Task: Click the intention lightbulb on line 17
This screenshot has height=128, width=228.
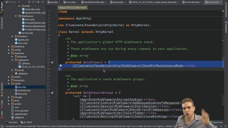Action: pyautogui.click(x=61, y=65)
